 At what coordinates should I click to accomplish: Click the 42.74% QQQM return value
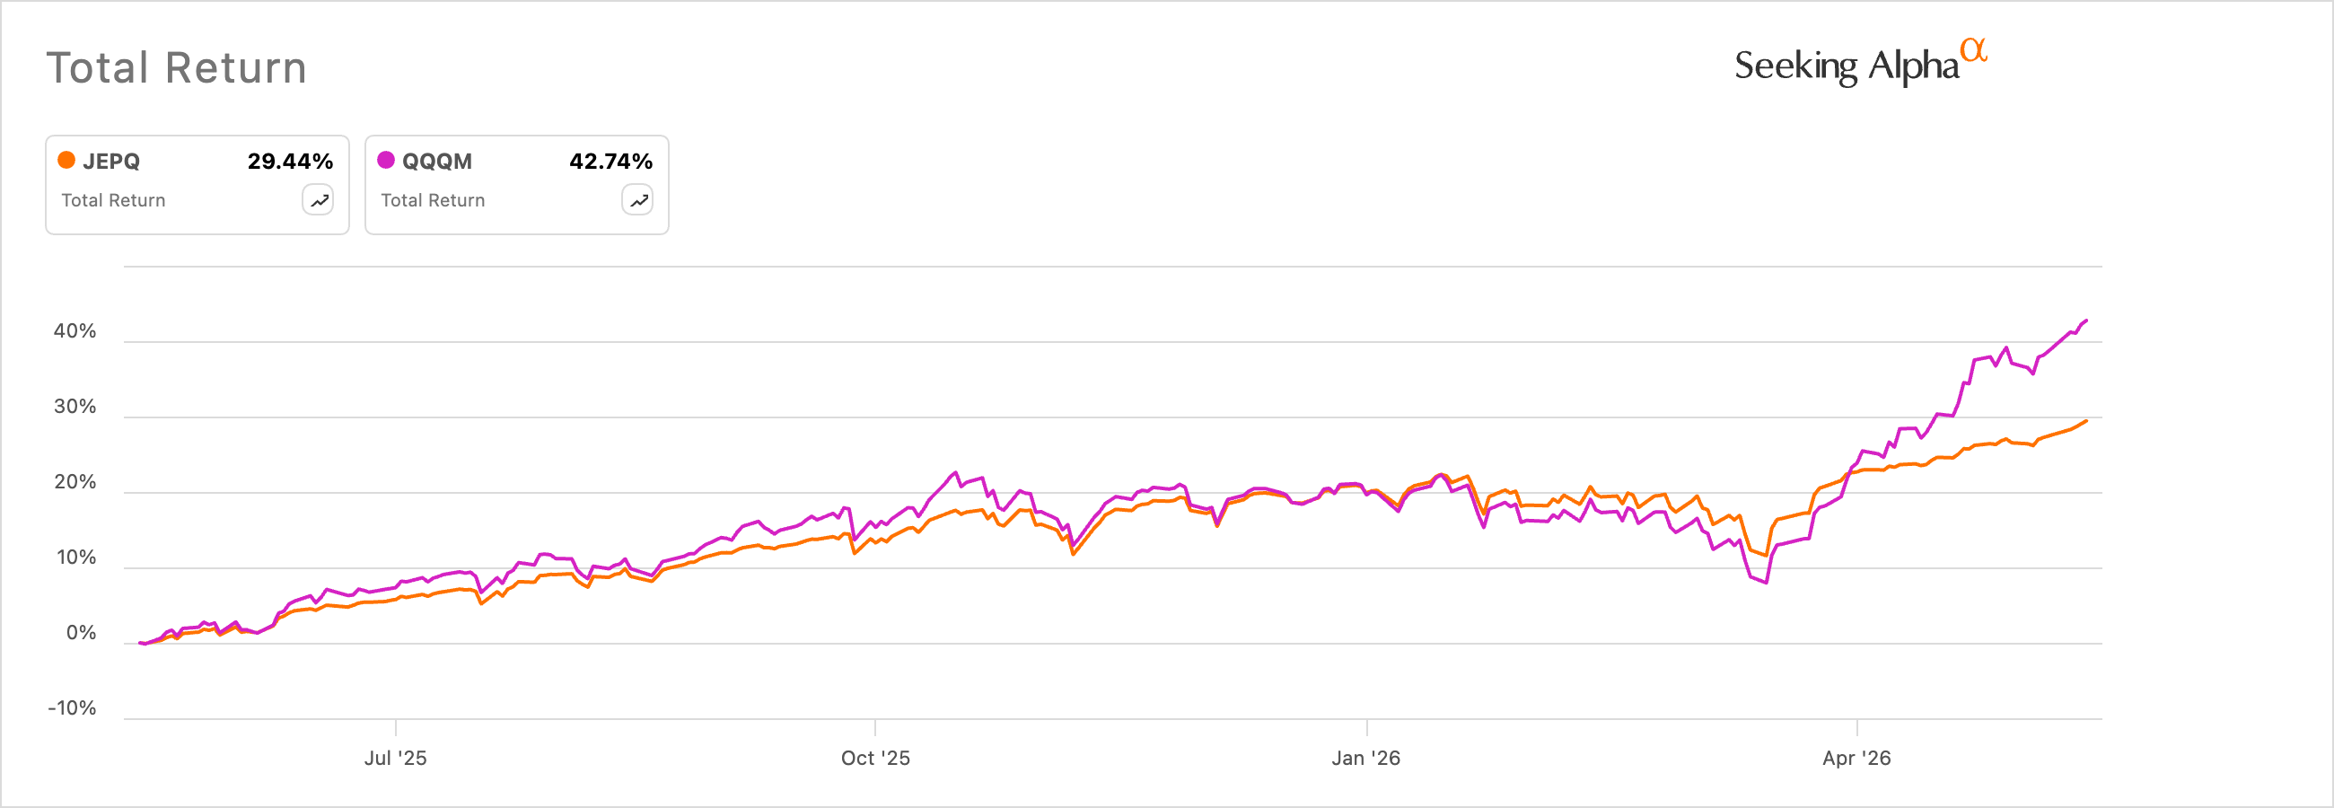[610, 162]
